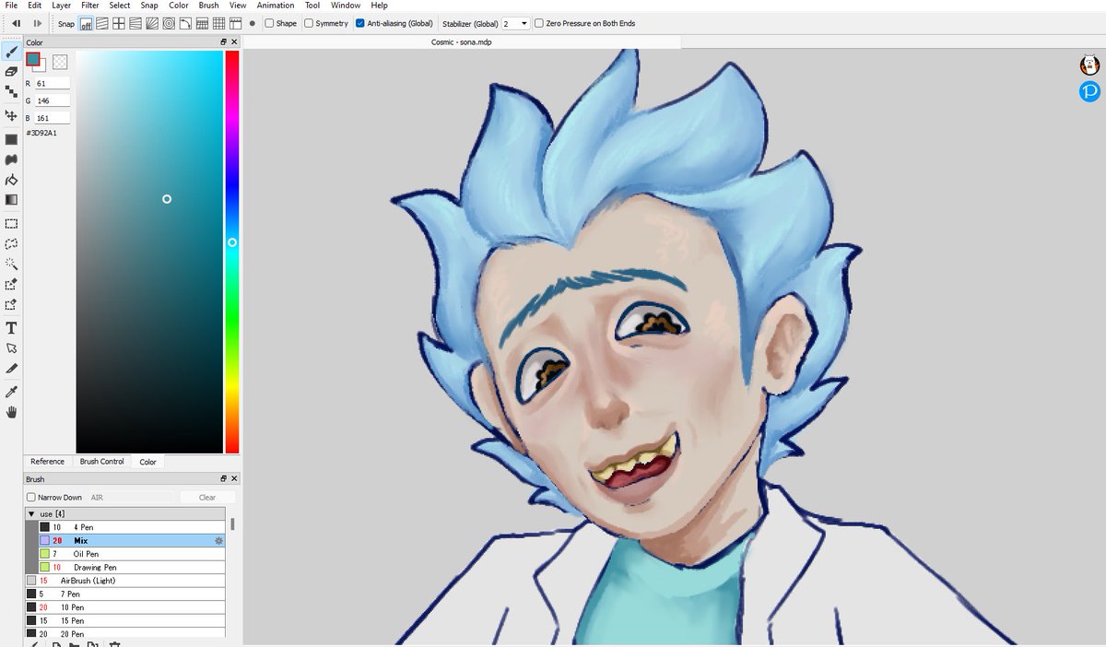
Task: Open the Stabilizer (Global) dropdown
Action: 515,23
